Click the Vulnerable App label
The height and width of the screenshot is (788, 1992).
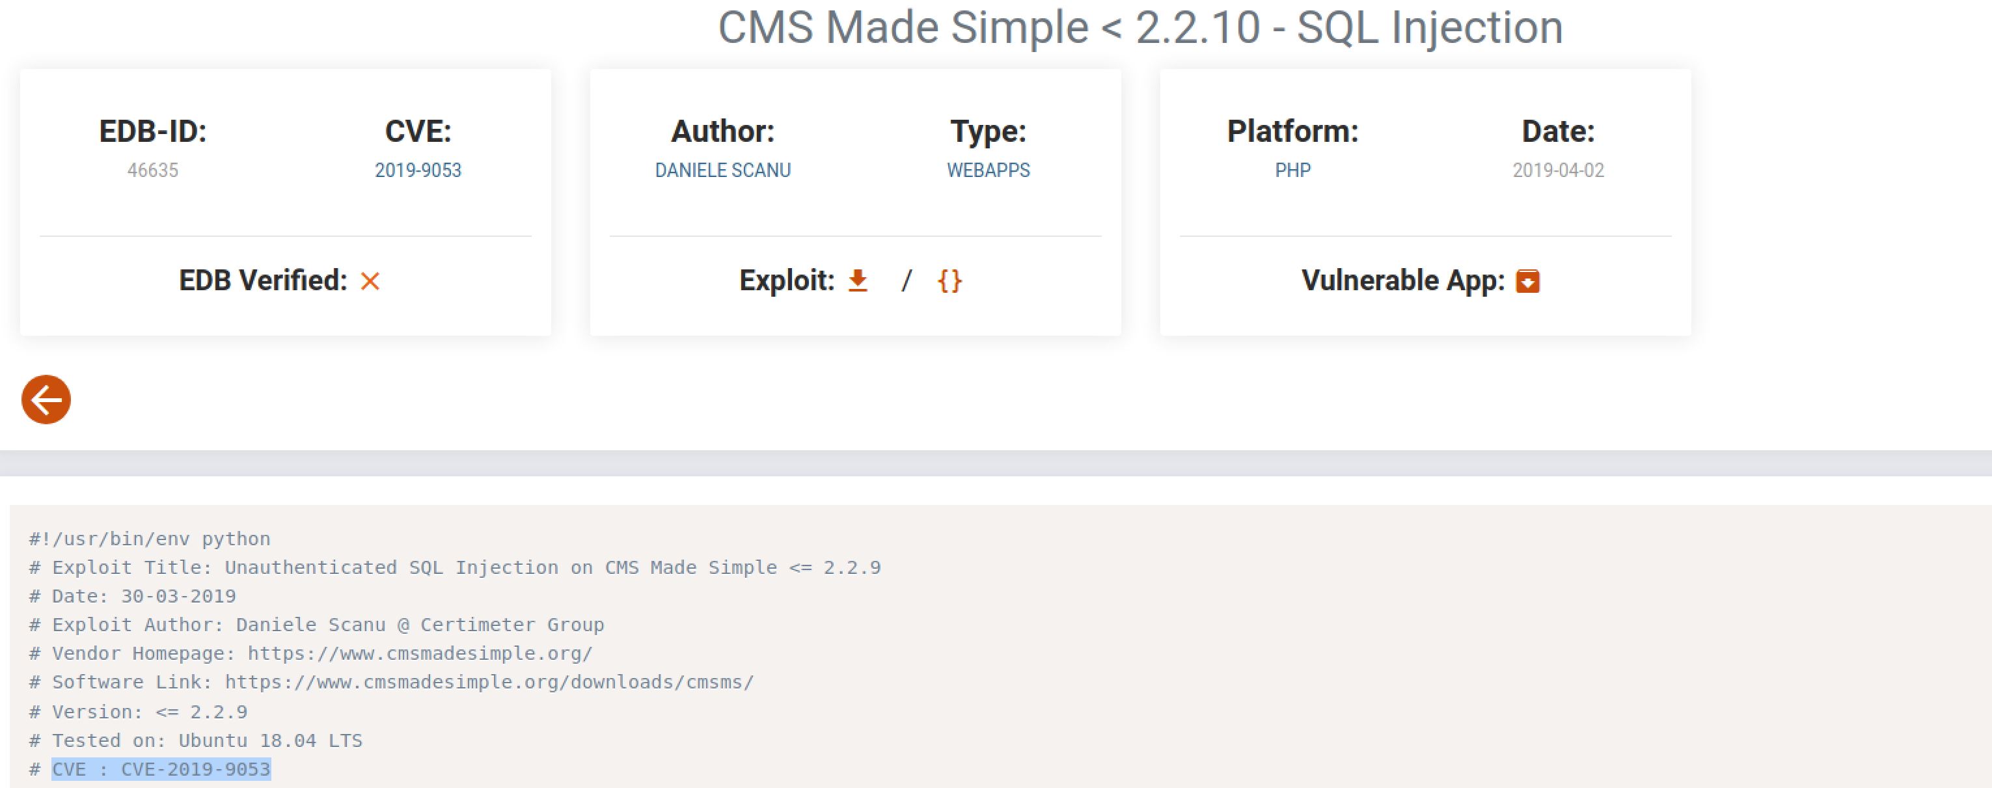[1403, 280]
